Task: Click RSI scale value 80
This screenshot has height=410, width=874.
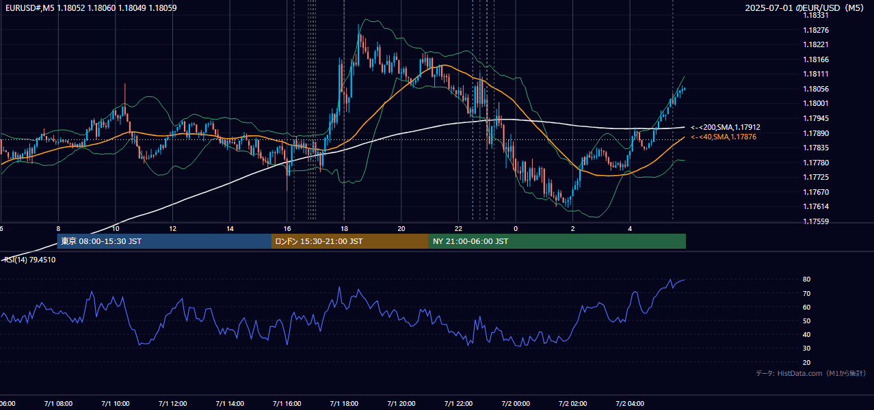Action: (x=806, y=279)
